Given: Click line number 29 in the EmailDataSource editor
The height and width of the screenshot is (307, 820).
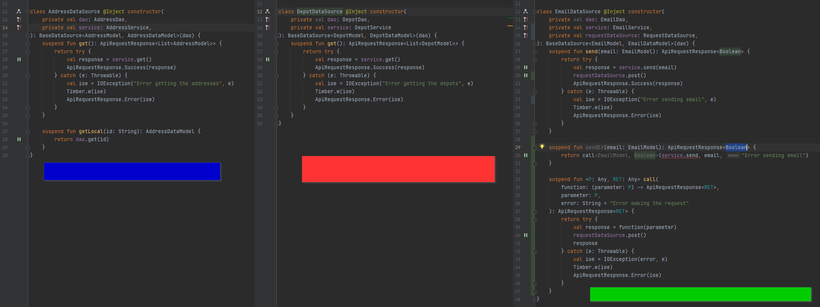Looking at the screenshot, I should (518, 147).
